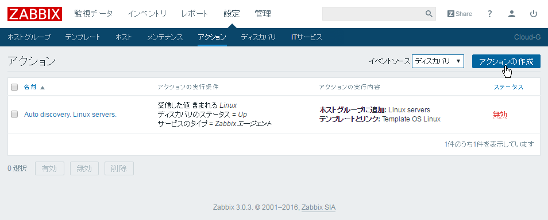Go to the ディスカバリ submenu
The image size is (548, 220).
click(x=258, y=37)
